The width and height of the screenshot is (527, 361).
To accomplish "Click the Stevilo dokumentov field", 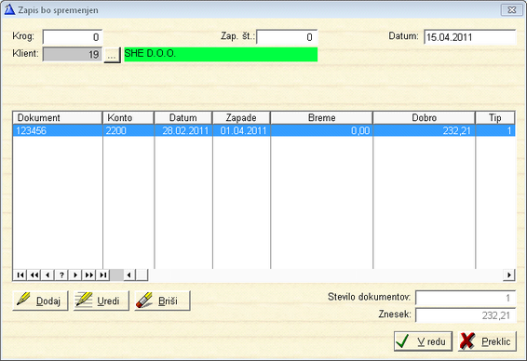I will tap(466, 298).
